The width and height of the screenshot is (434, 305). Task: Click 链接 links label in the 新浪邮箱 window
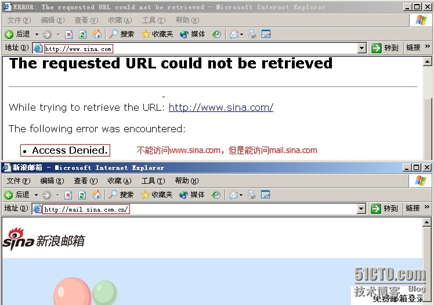pyautogui.click(x=413, y=208)
